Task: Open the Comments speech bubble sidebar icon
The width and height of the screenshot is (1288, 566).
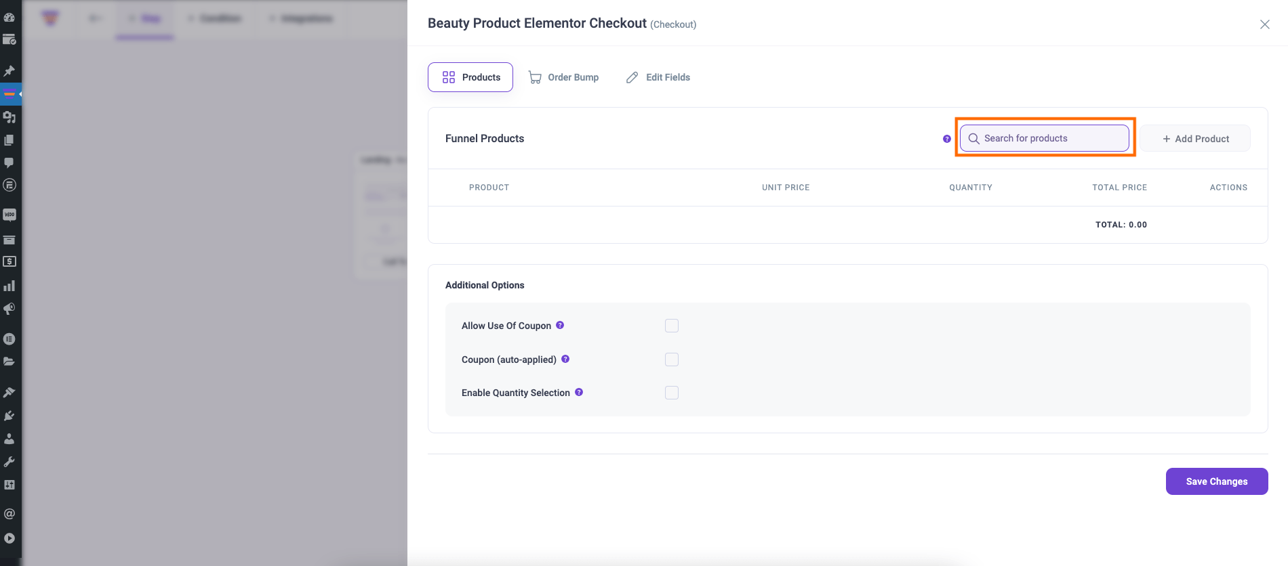Action: click(x=9, y=162)
